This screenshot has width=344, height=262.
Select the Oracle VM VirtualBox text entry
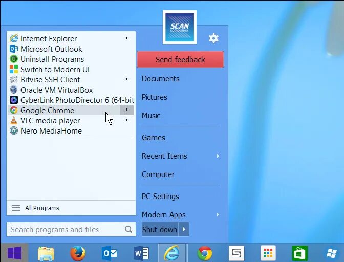pos(57,90)
